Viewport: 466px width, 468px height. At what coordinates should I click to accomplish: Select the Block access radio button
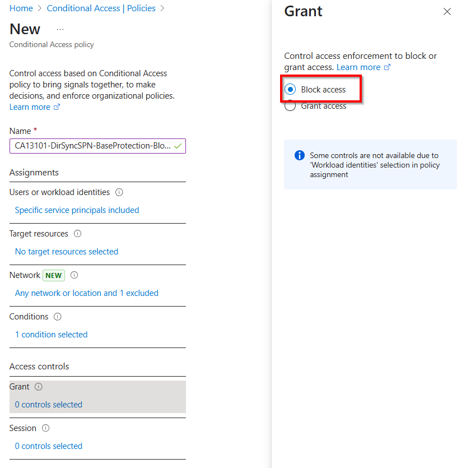(x=290, y=90)
